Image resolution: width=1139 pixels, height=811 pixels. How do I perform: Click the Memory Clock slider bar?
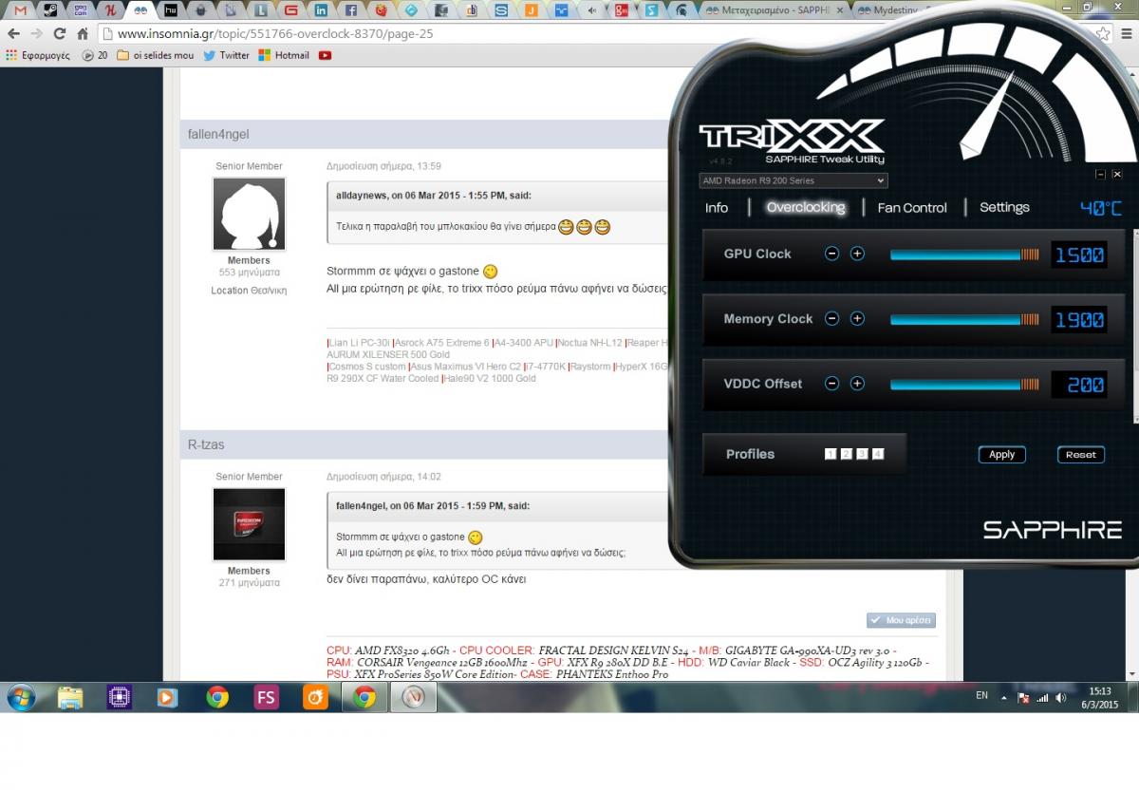964,320
